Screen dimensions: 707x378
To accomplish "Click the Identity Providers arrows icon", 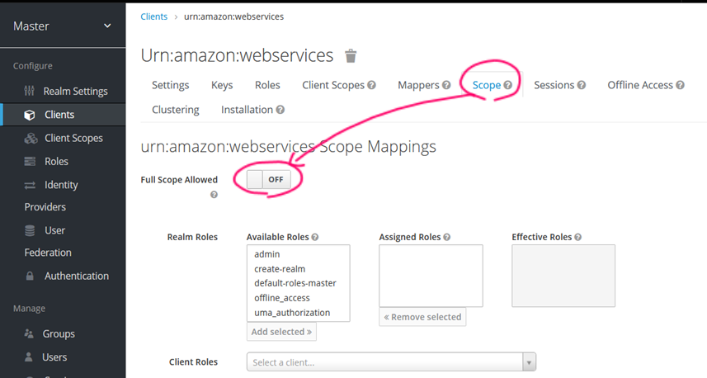I will (x=30, y=185).
